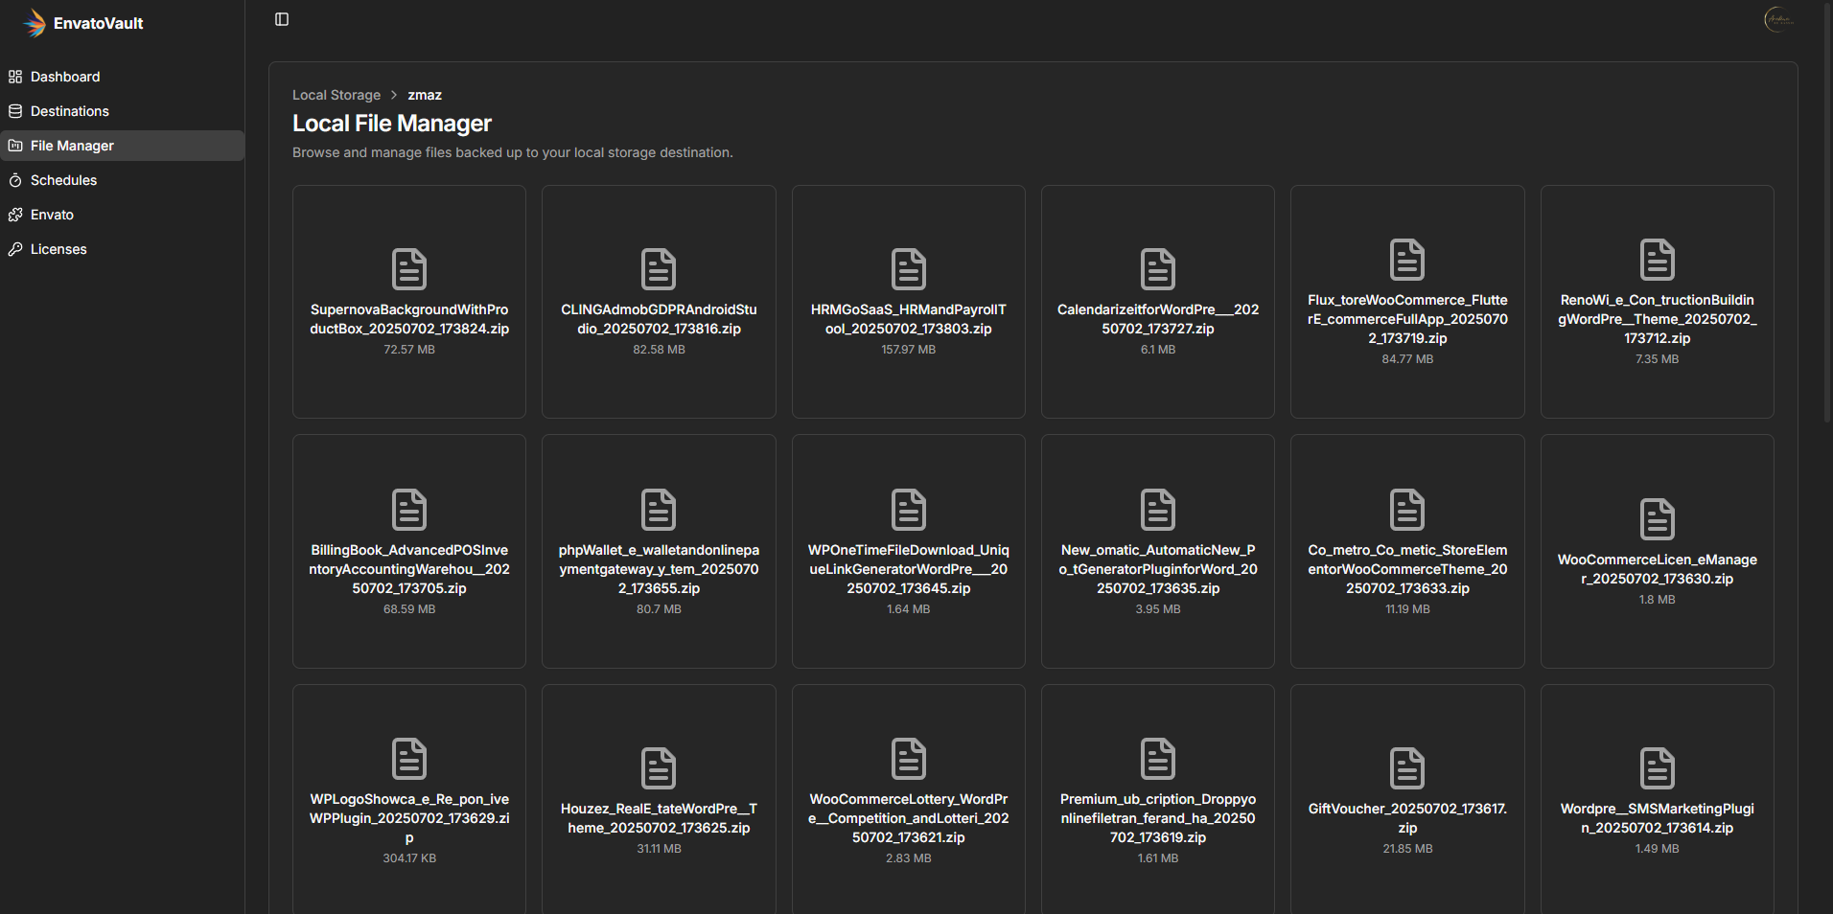Image resolution: width=1833 pixels, height=914 pixels.
Task: Click file icon of GiftVoucher zip
Action: [x=1407, y=768]
